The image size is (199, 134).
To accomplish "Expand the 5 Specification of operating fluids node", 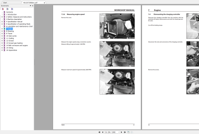I will pos(2,24).
